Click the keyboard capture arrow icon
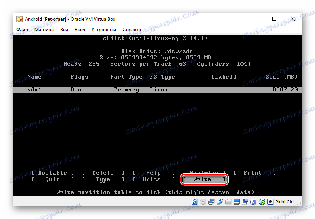315x219 pixels. click(270, 201)
